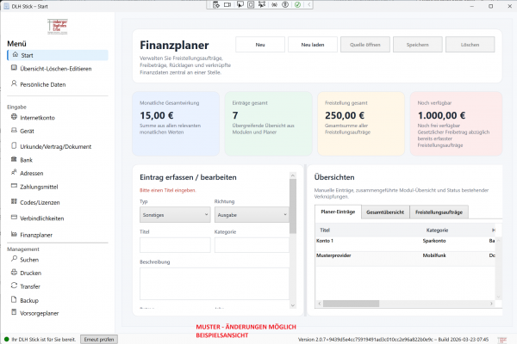517x344 pixels.
Task: Switch to the Gesamtübersicht tab
Action: point(390,212)
